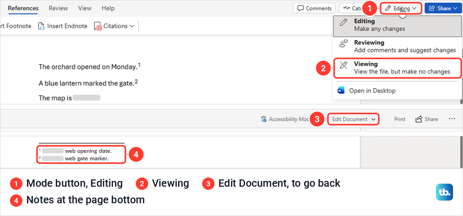This screenshot has width=463, height=216.
Task: Select Viewing mode in the menu
Action: [397, 68]
